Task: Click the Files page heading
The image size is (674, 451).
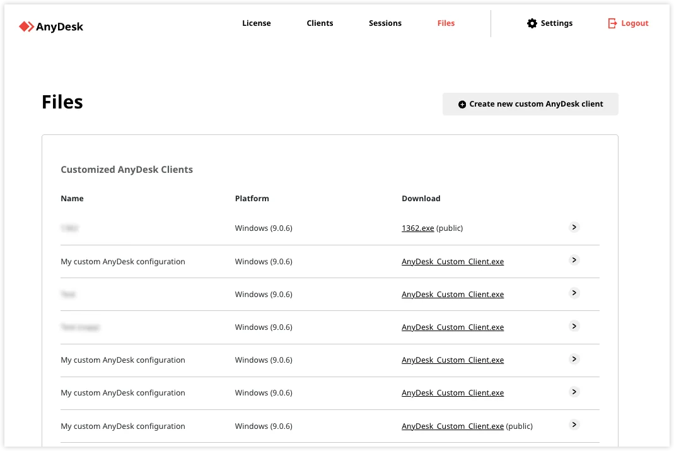Action: pyautogui.click(x=62, y=102)
